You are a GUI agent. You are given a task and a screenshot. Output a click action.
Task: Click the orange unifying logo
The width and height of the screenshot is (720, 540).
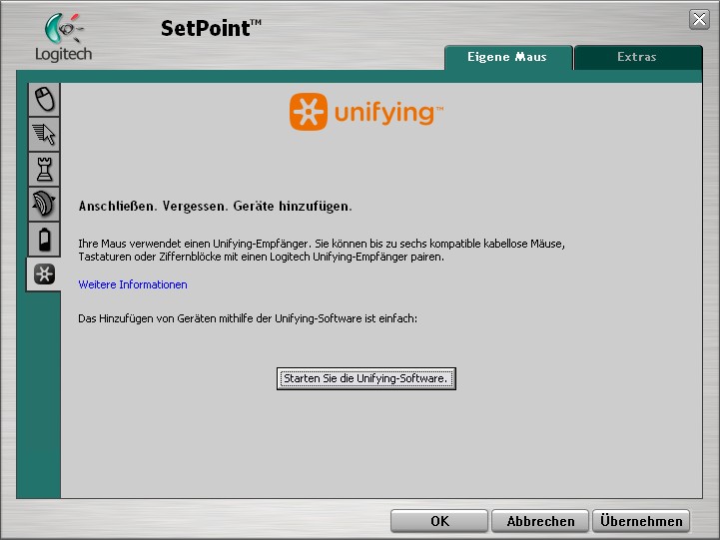click(x=366, y=112)
